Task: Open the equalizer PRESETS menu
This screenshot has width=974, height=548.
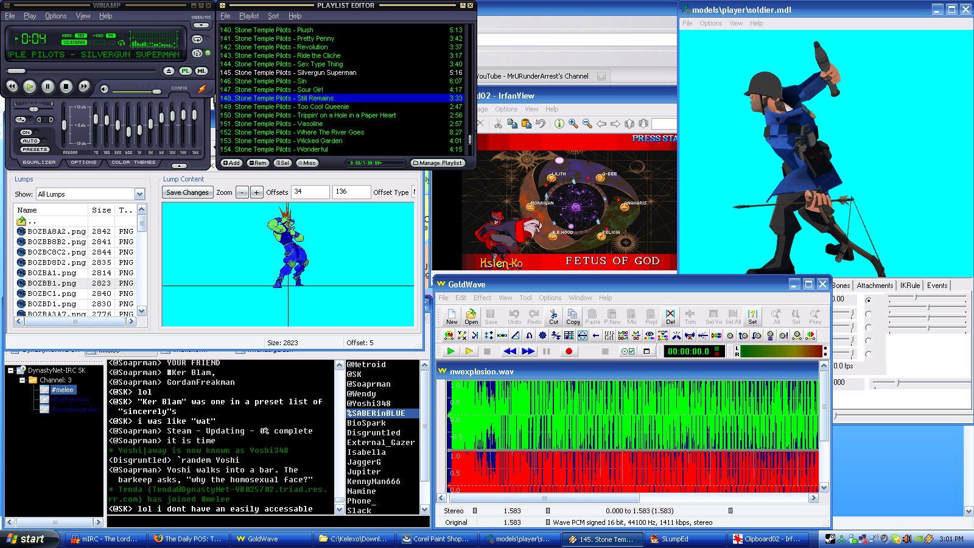Action: point(35,149)
